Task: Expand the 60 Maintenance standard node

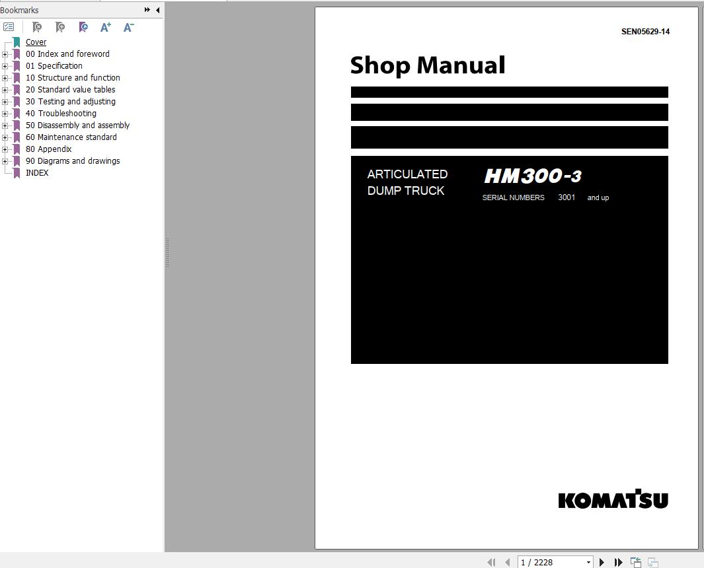Action: (x=5, y=138)
